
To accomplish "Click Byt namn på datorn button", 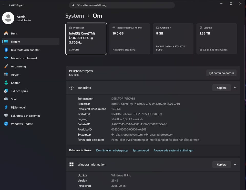I will (221, 73).
